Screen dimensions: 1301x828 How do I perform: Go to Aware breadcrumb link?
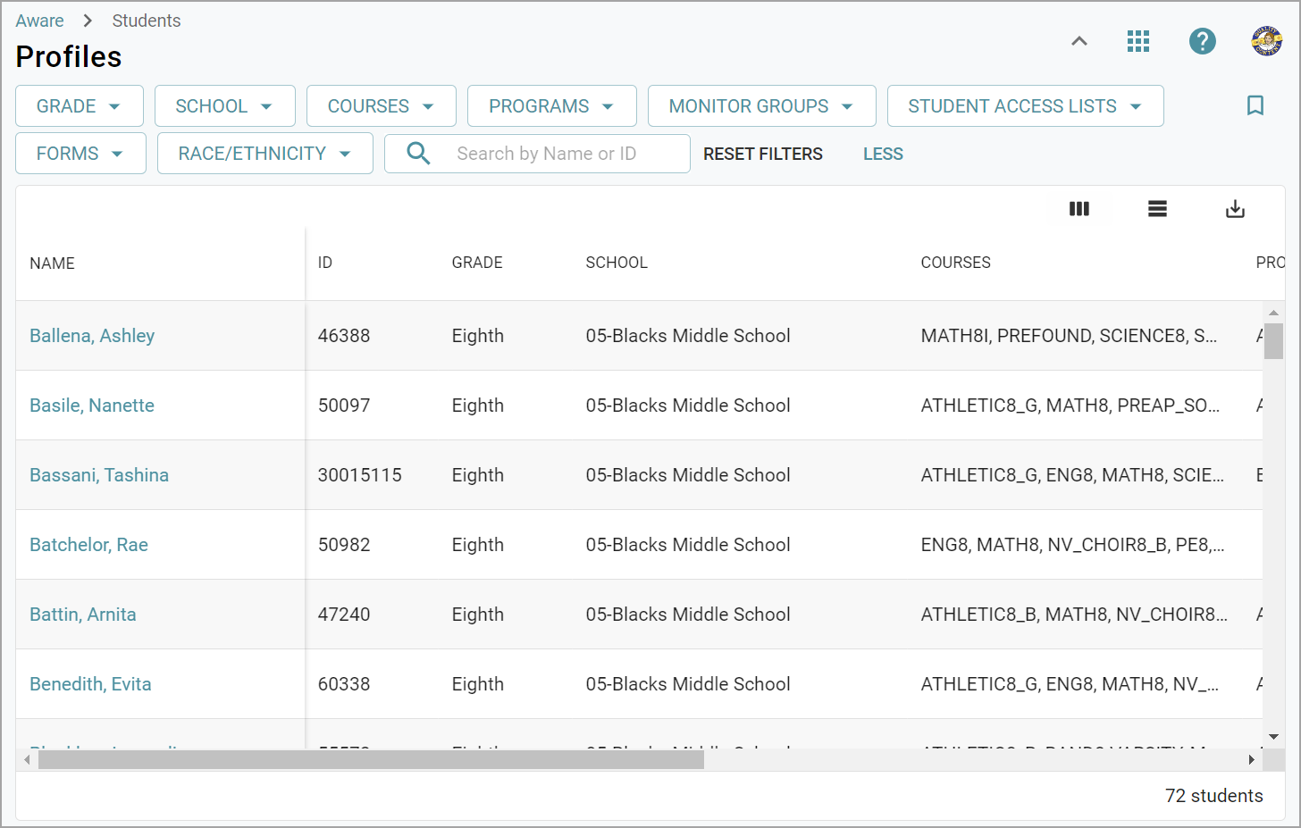coord(39,21)
